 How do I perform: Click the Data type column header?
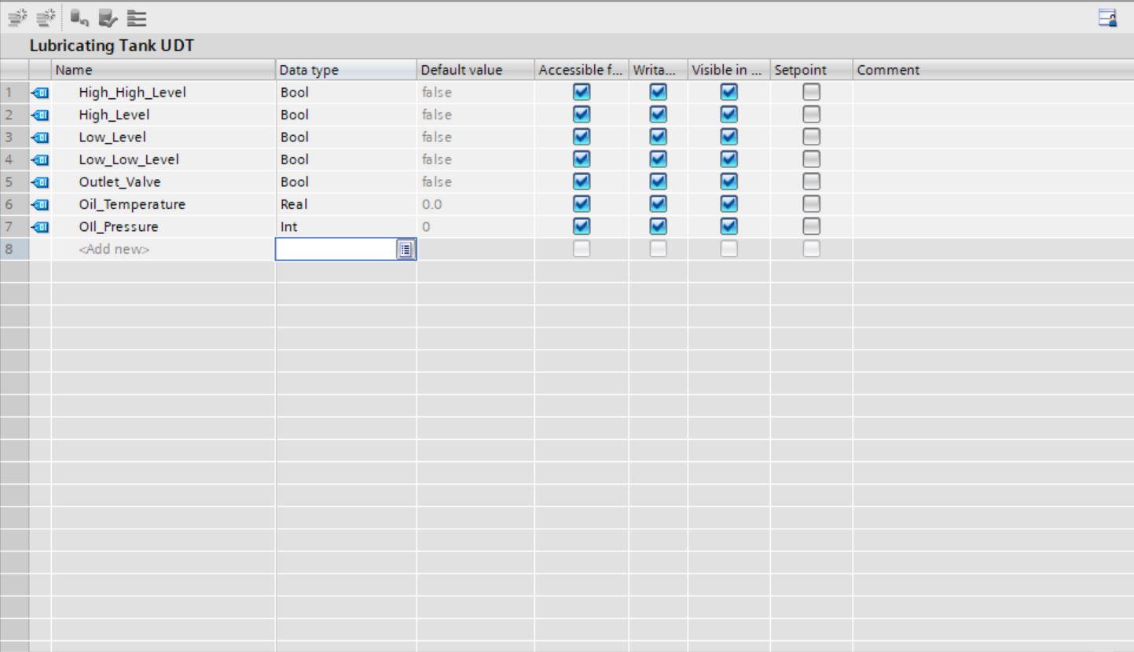click(346, 70)
